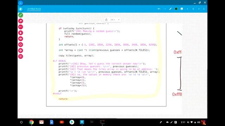The image size is (225, 126).
Task: Open the Squid notes app on shelf
Action: click(x=82, y=122)
